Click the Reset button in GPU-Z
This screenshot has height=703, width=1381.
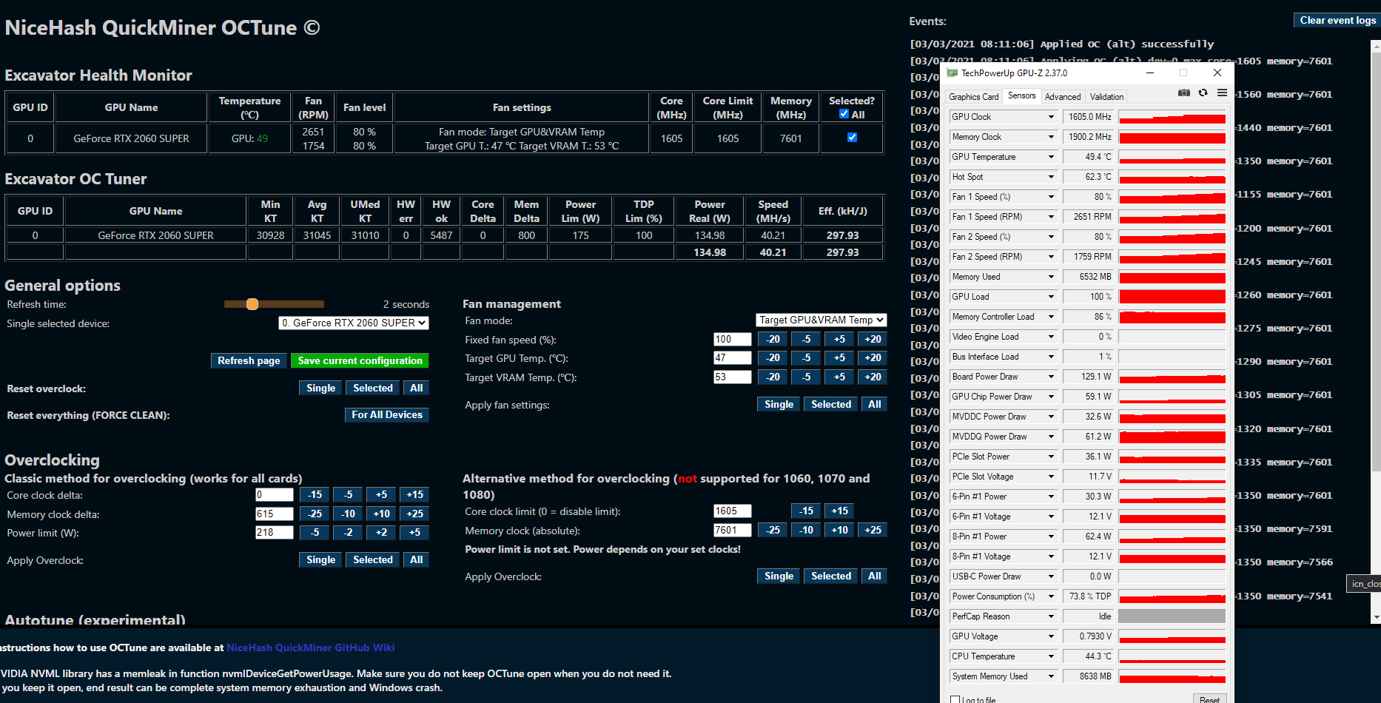[x=1209, y=699]
